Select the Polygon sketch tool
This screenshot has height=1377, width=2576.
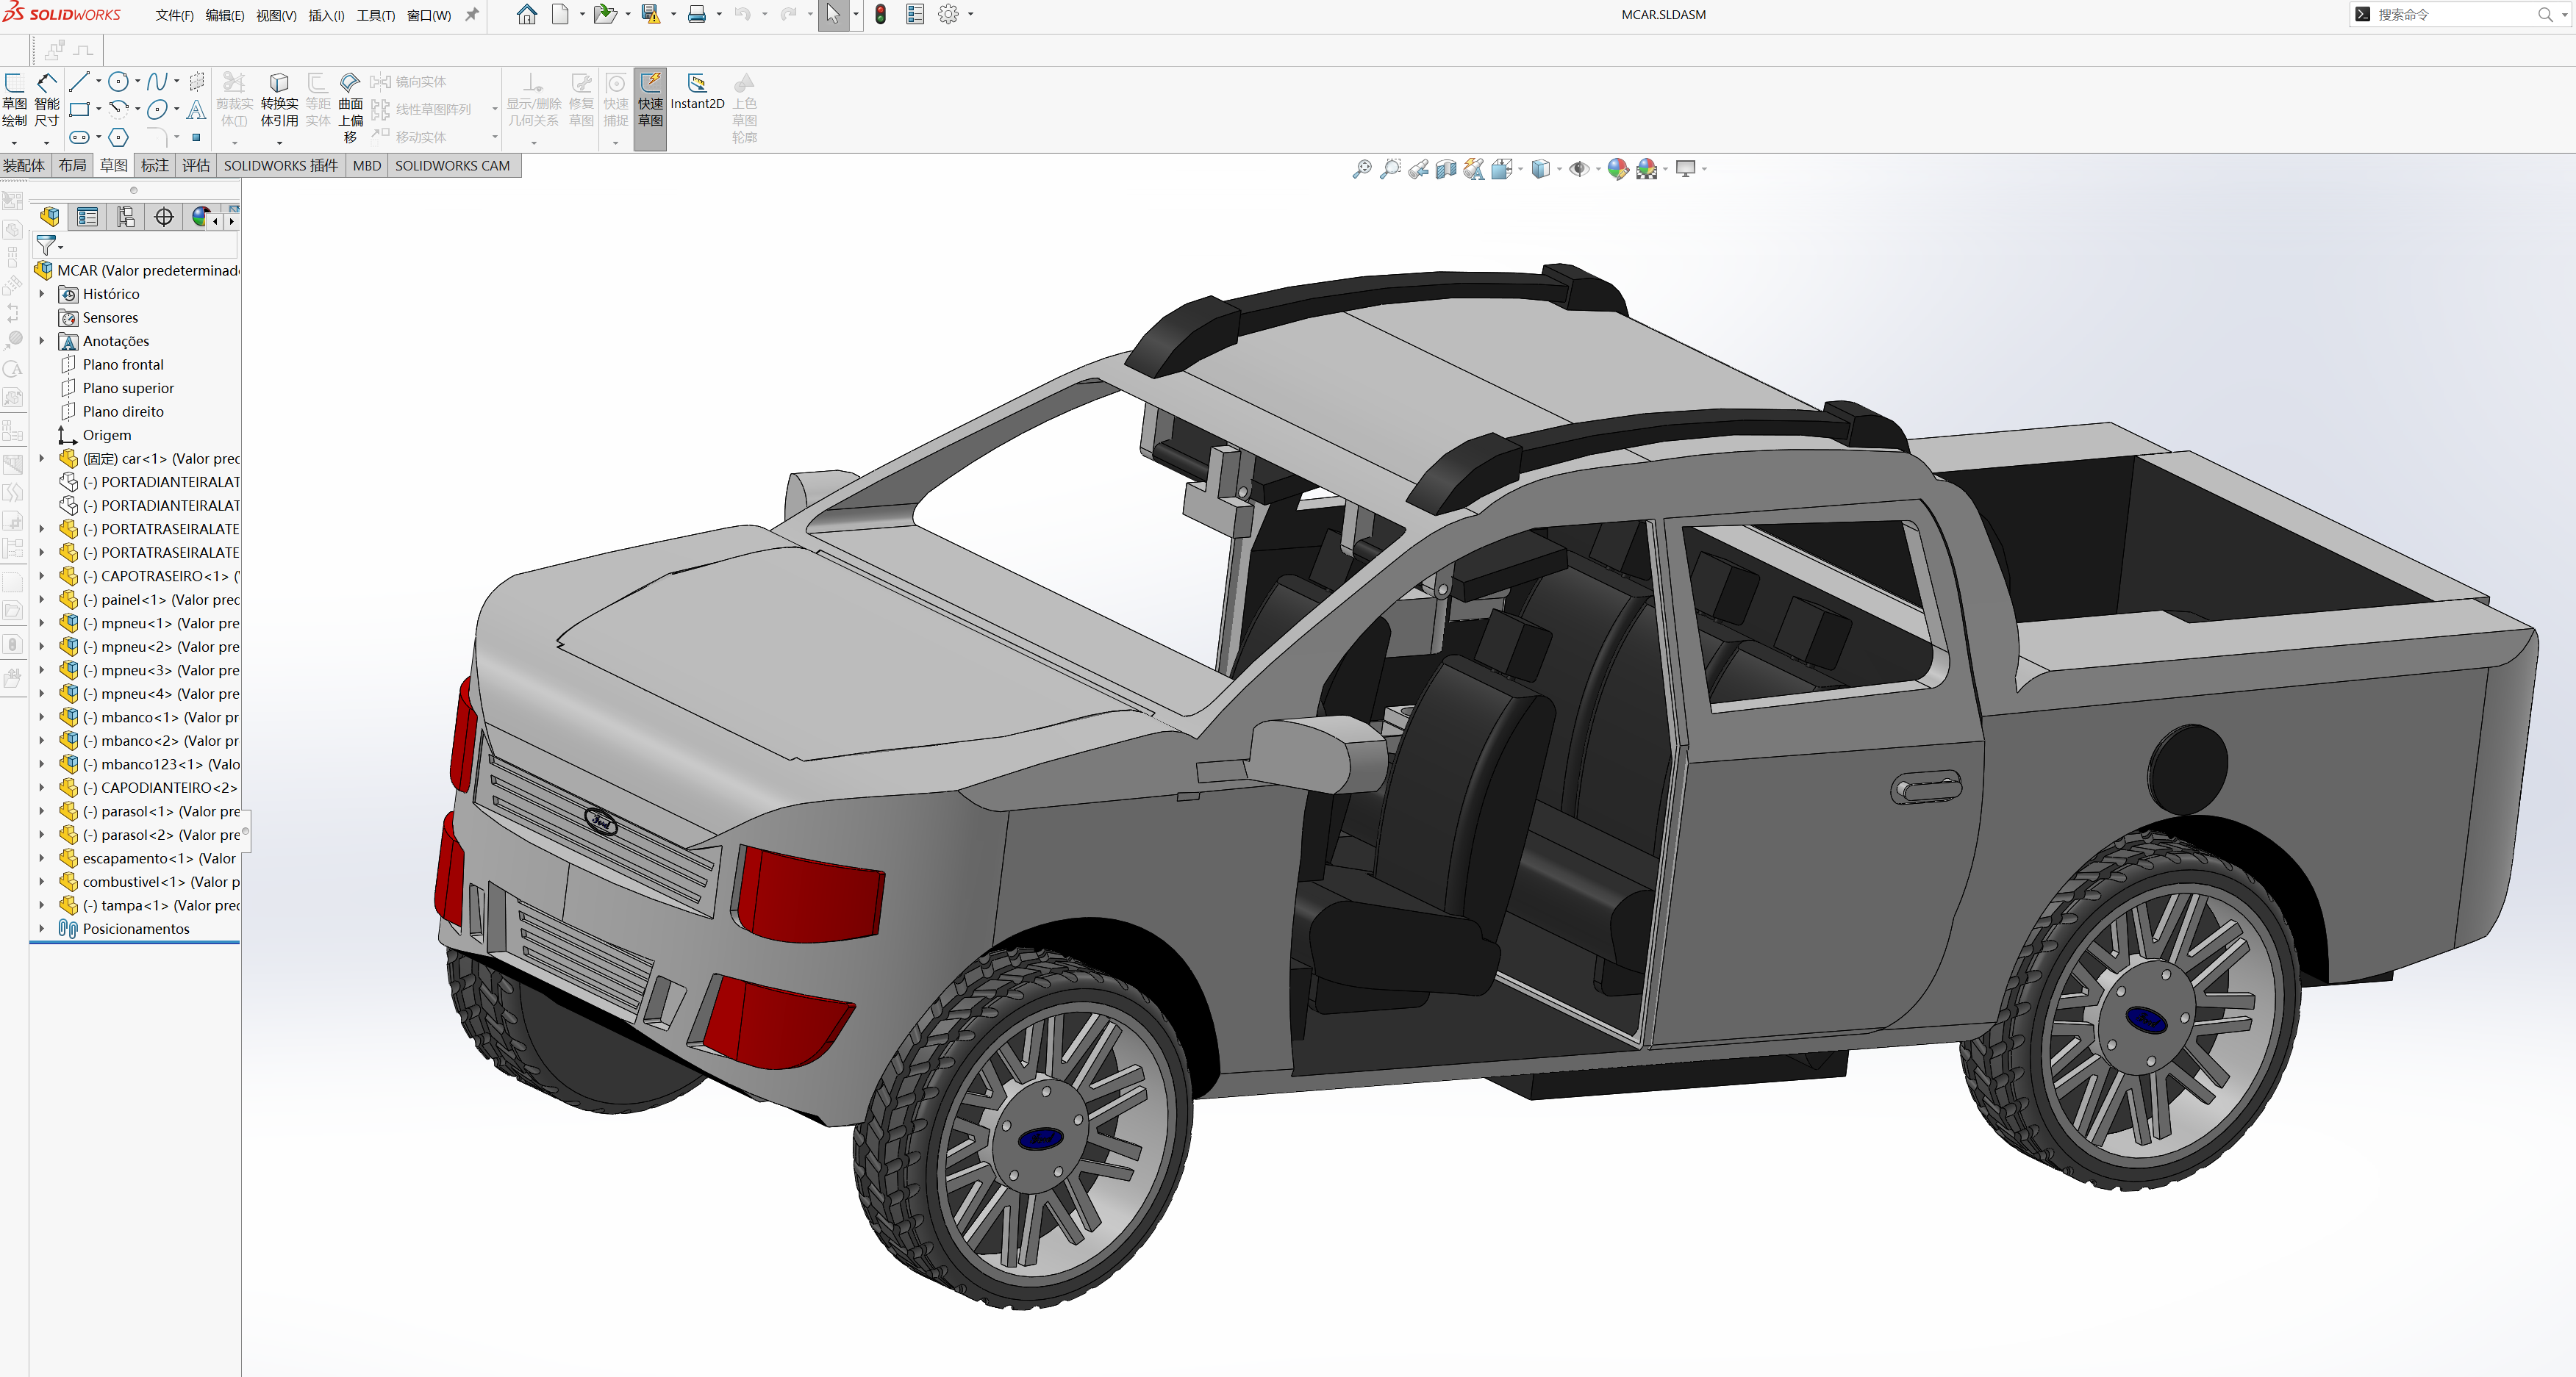(x=118, y=138)
